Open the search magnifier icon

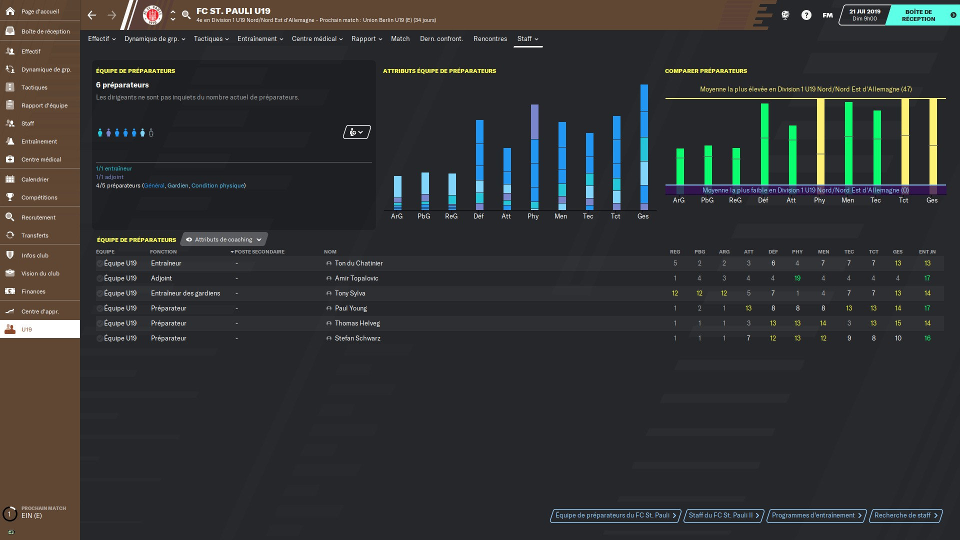186,15
